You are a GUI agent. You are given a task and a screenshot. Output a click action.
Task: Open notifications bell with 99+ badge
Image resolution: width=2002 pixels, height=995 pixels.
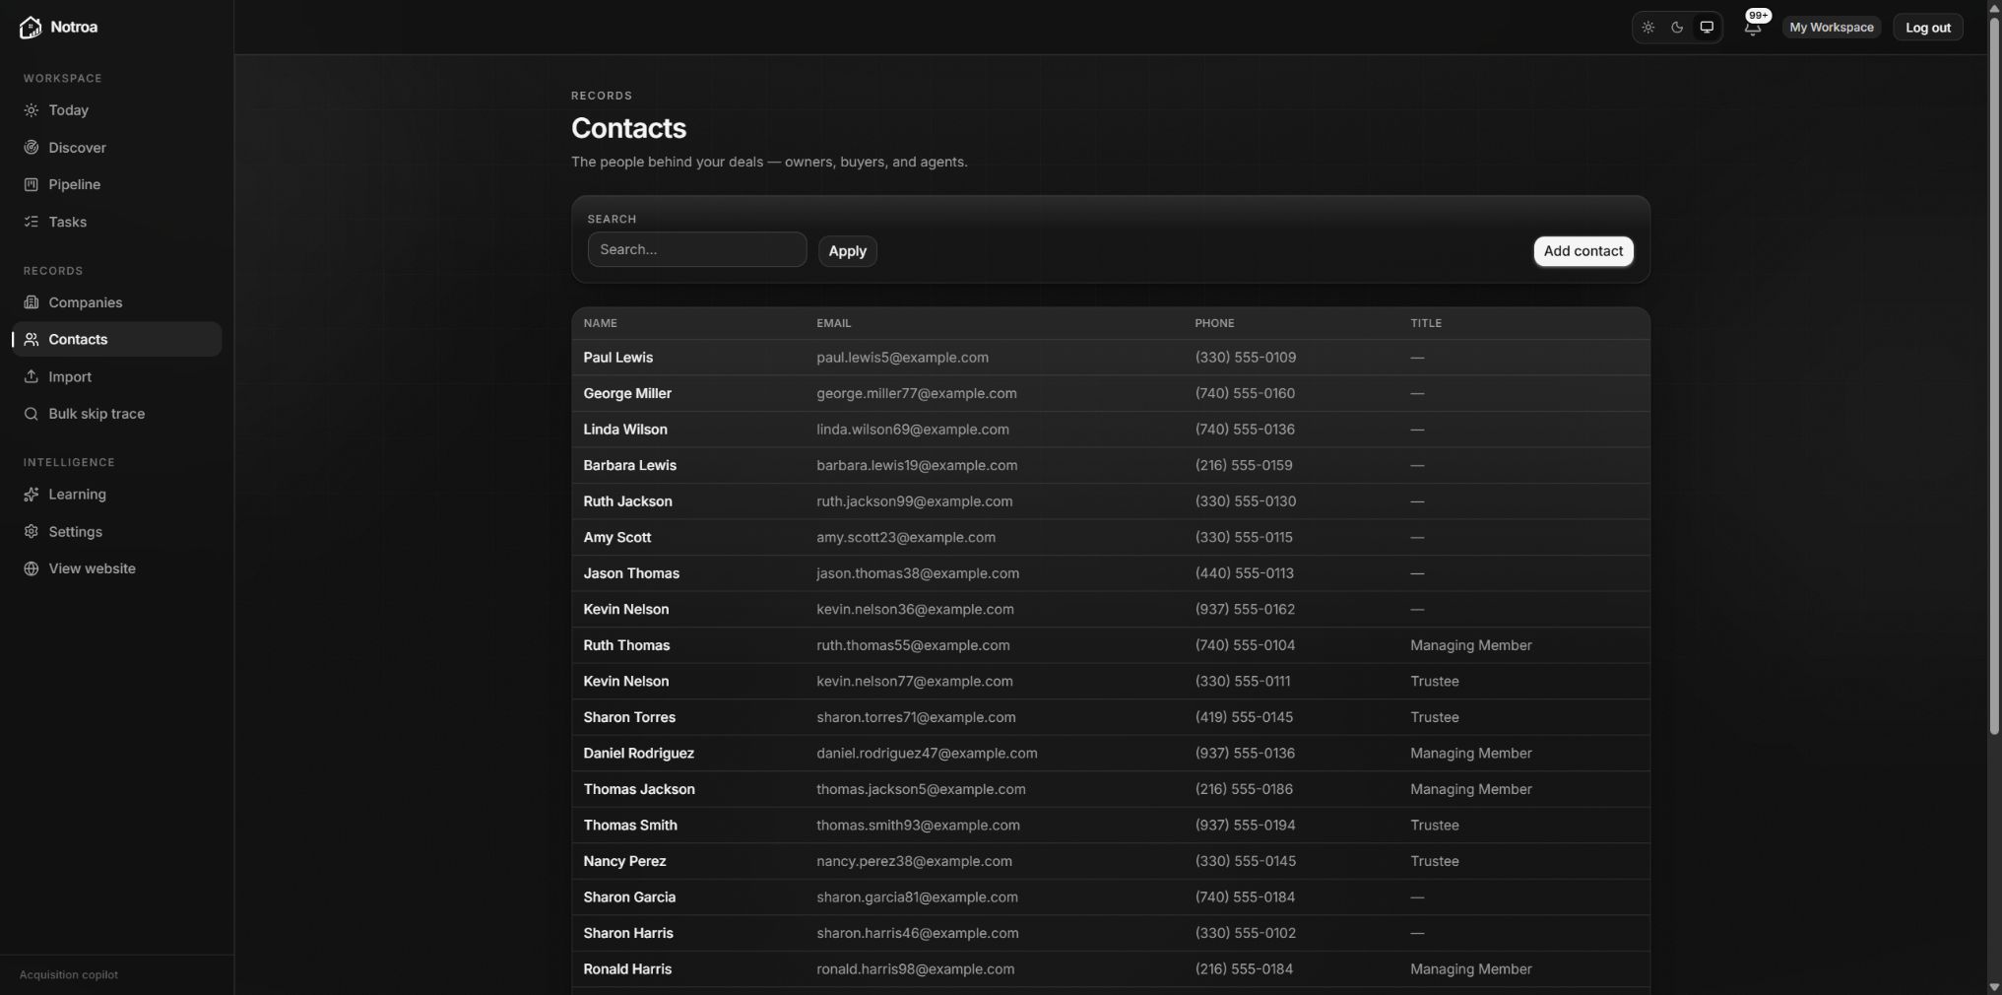tap(1753, 27)
